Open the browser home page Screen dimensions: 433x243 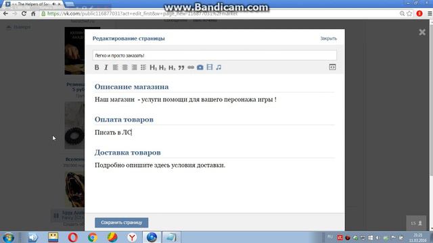[33, 13]
